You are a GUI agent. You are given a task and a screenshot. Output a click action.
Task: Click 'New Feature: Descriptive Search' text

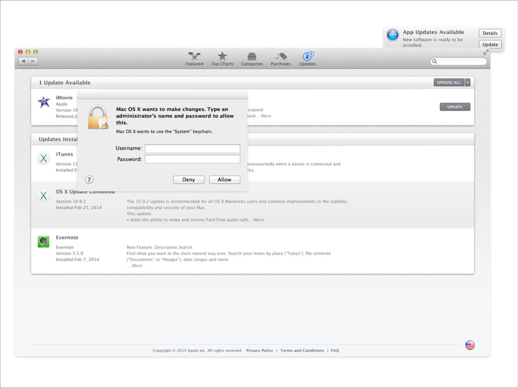pyautogui.click(x=159, y=247)
